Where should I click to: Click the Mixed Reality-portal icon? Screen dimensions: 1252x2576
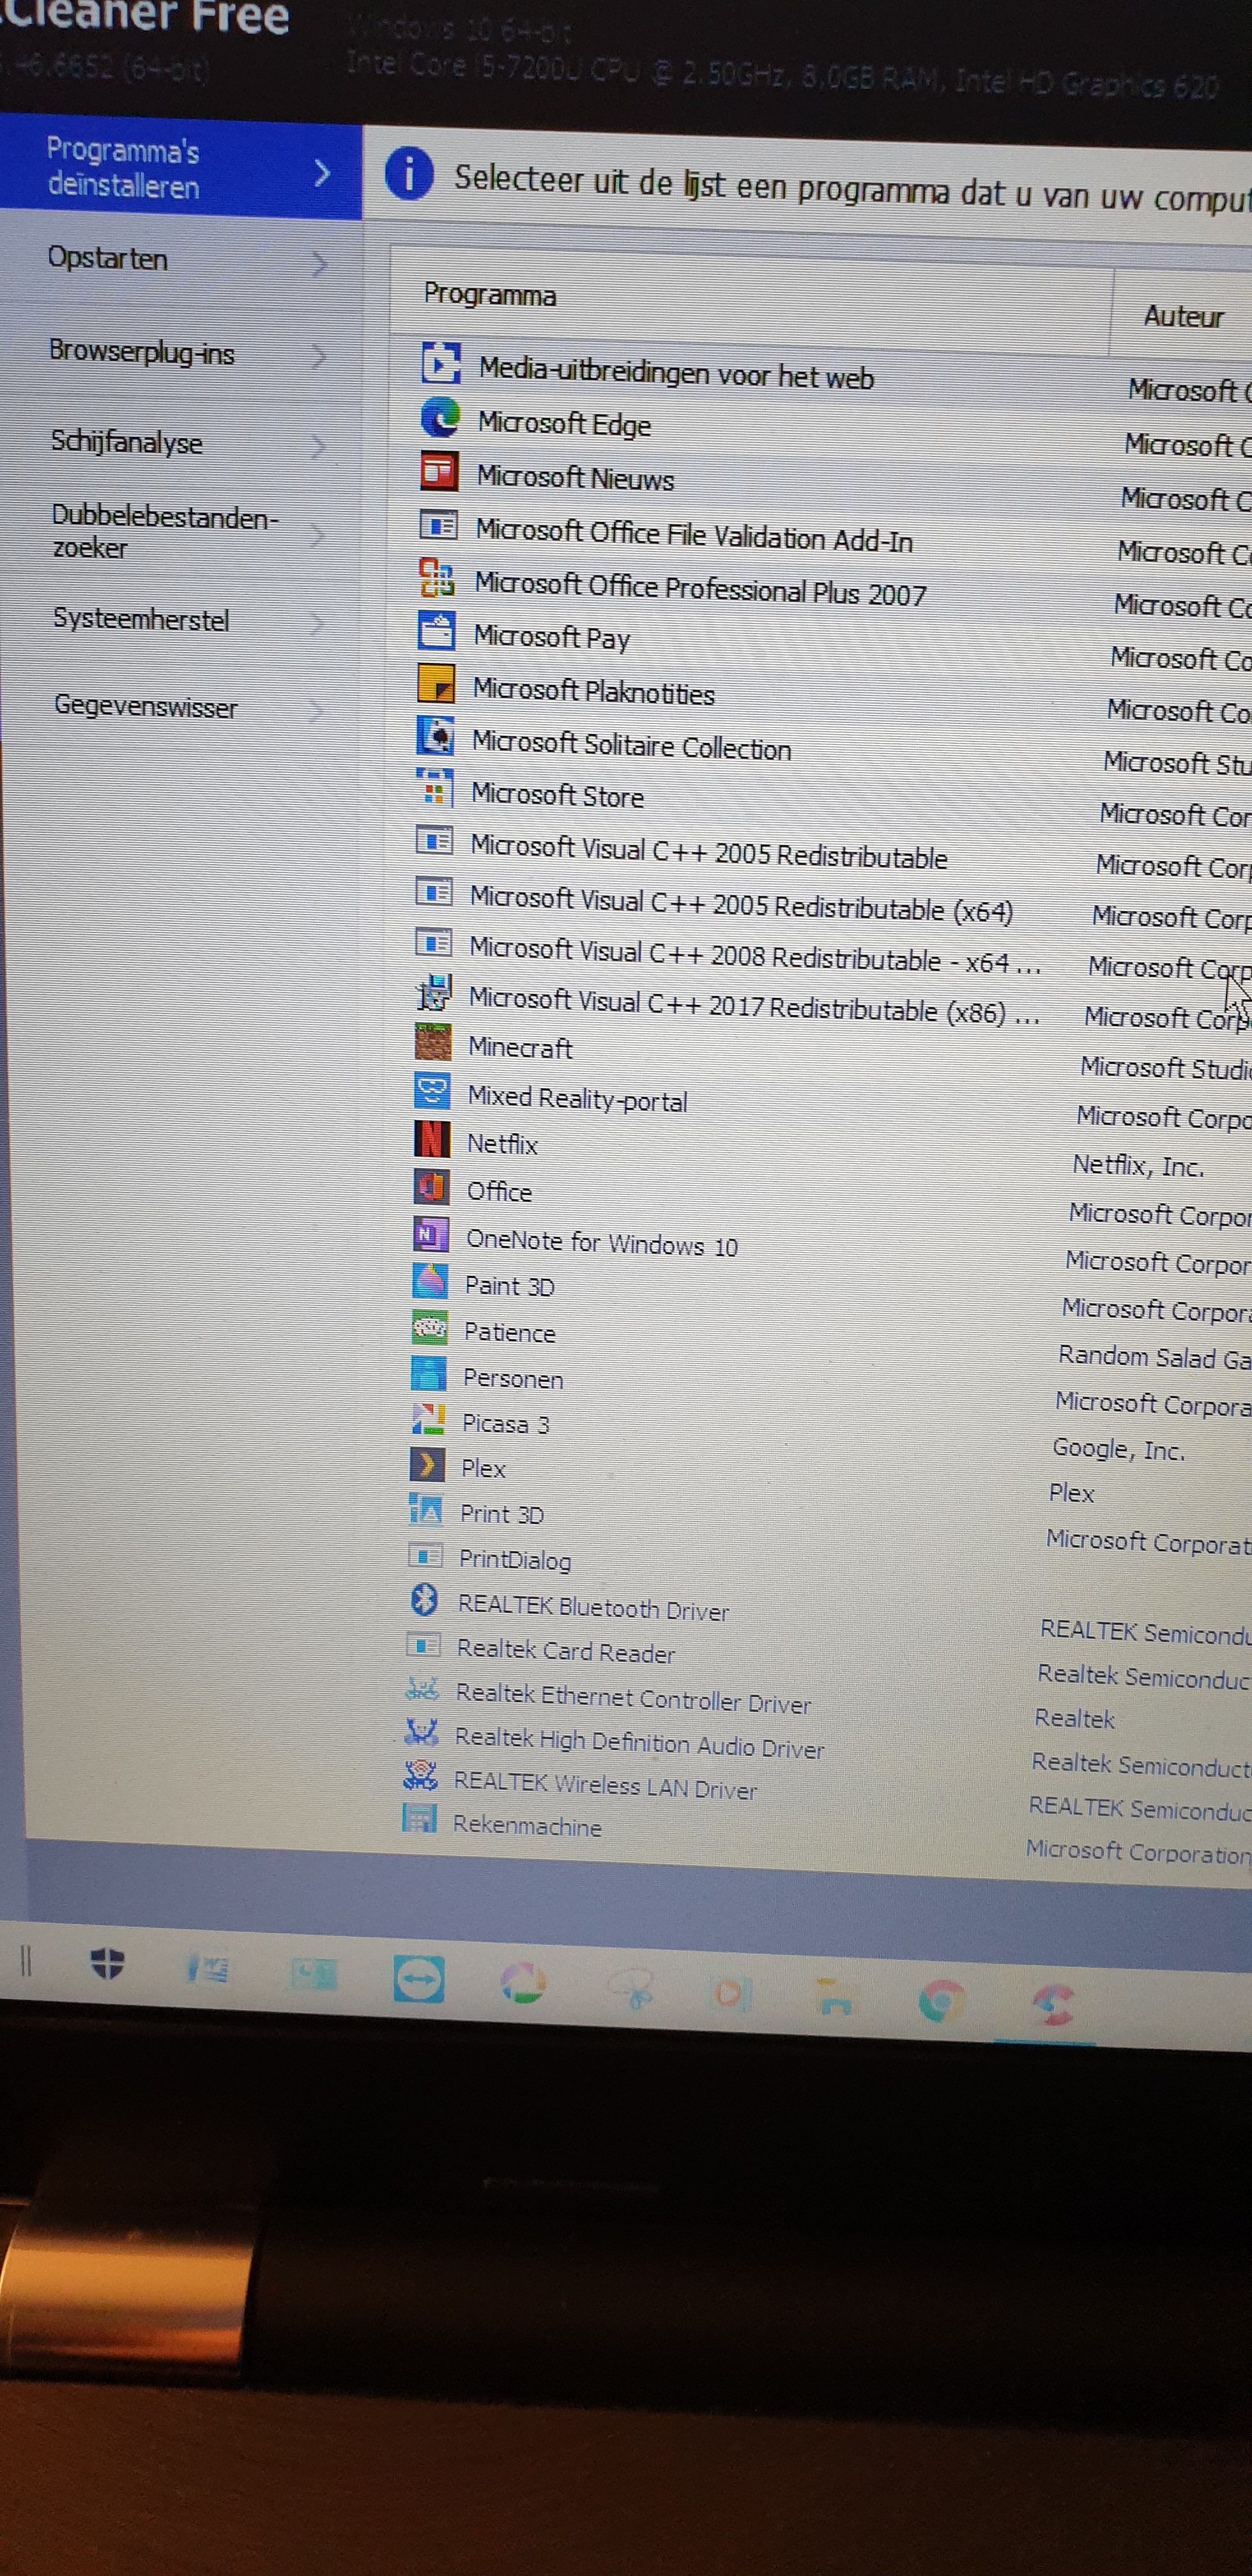tap(432, 1091)
